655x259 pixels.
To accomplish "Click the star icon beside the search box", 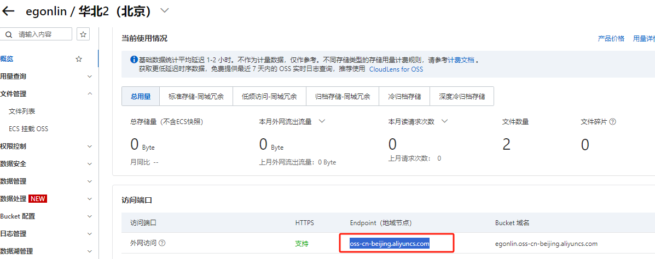I will 83,34.
